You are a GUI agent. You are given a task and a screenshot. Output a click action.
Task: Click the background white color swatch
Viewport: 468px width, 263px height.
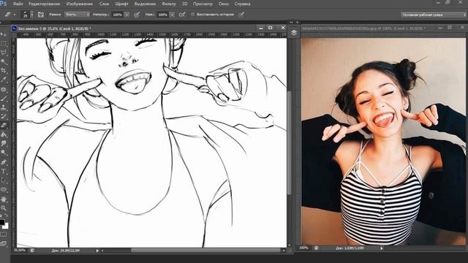pos(6,226)
